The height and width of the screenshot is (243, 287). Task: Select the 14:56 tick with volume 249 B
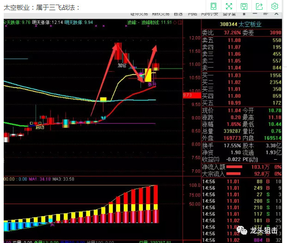[x=242, y=188]
